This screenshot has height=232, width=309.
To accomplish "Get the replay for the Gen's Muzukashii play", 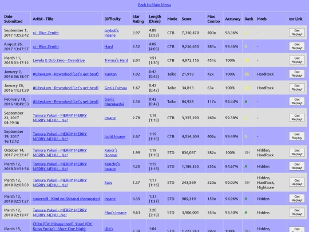I will (297, 101).
